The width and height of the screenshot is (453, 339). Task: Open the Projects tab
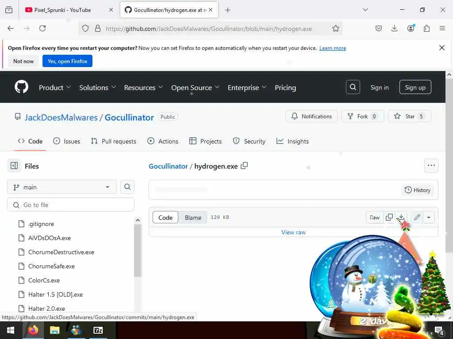pos(205,141)
